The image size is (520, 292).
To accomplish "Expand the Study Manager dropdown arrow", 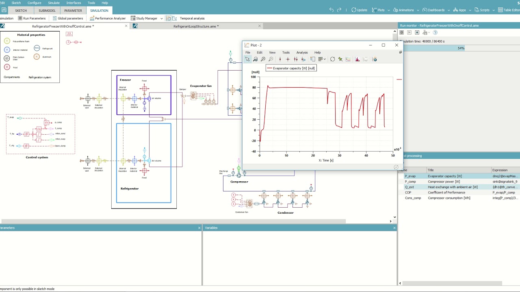I will click(162, 18).
